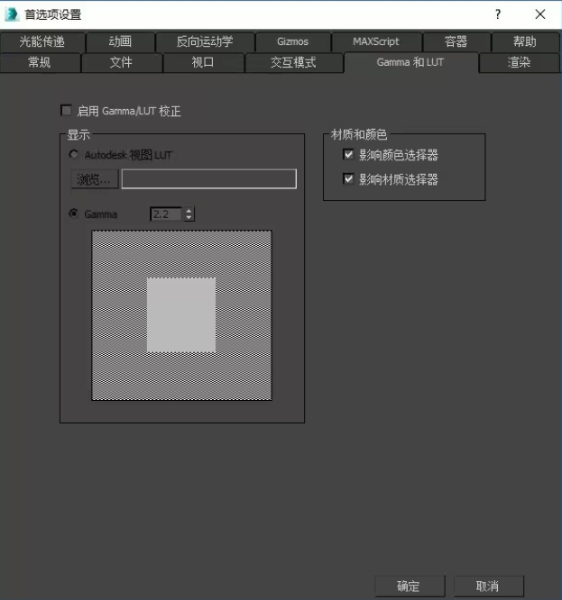Image resolution: width=562 pixels, height=600 pixels.
Task: Enable the 启用 Gamma/LUT 校正 checkbox
Action: click(66, 111)
